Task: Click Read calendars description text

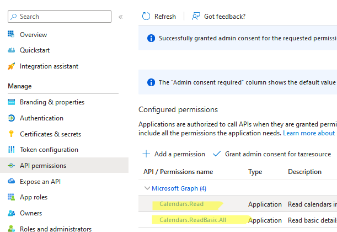Action: 312,204
